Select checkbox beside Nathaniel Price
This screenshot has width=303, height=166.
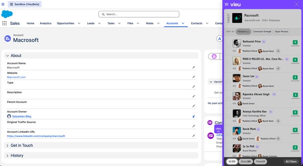coord(228,46)
